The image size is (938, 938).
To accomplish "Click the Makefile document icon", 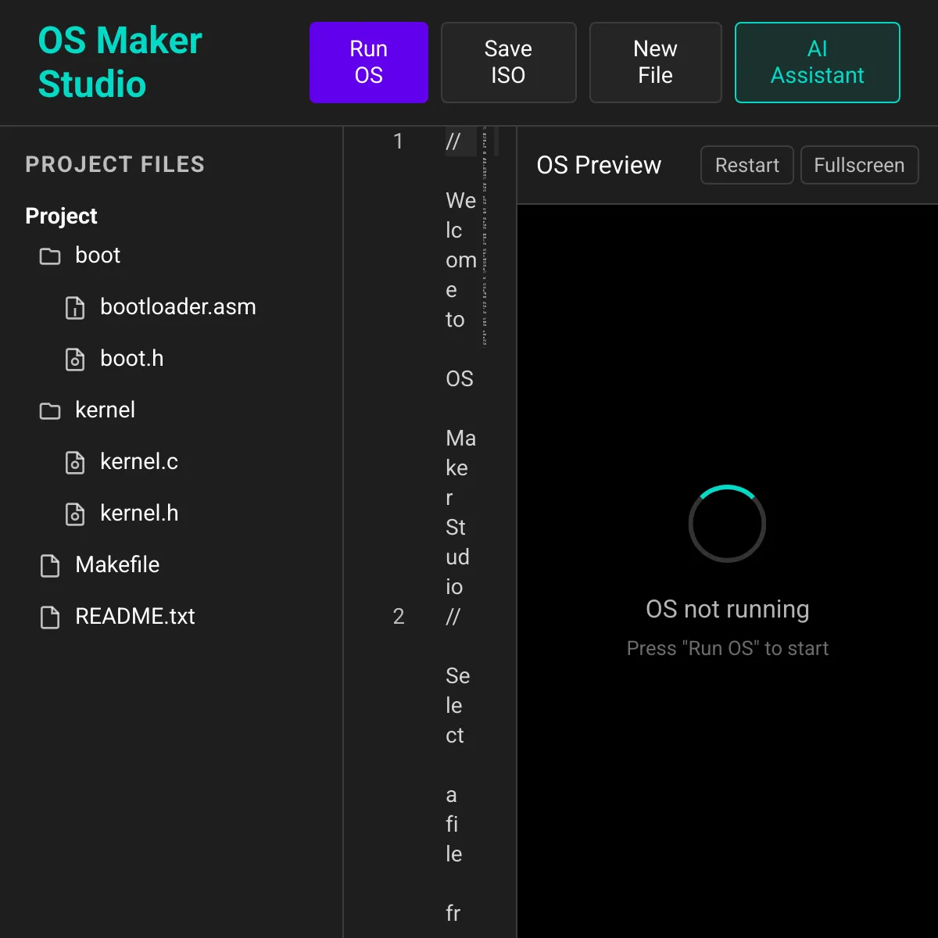I will 48,565.
